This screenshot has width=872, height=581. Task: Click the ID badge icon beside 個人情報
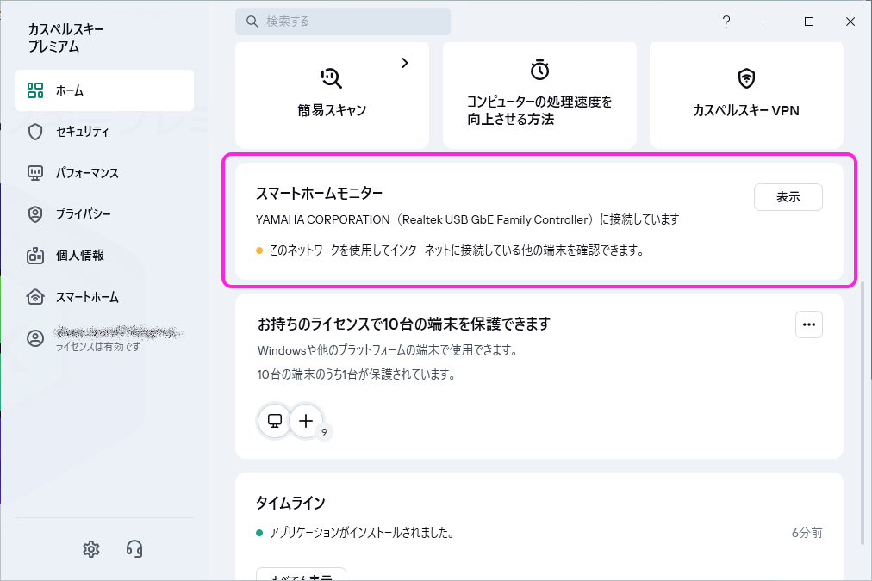(35, 256)
